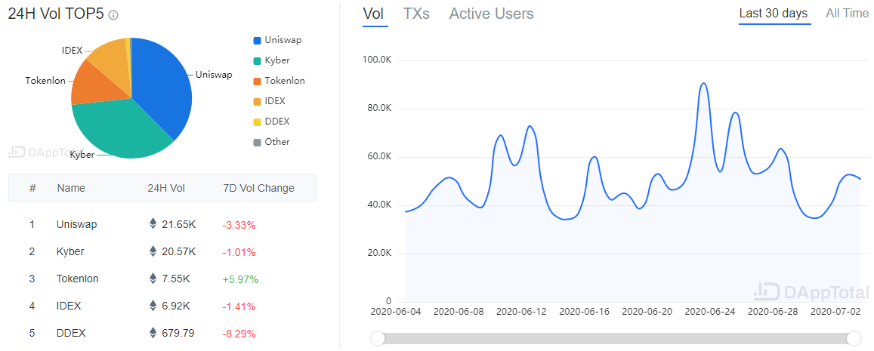Click the 60.0K y-axis label
The width and height of the screenshot is (874, 351).
(x=380, y=156)
